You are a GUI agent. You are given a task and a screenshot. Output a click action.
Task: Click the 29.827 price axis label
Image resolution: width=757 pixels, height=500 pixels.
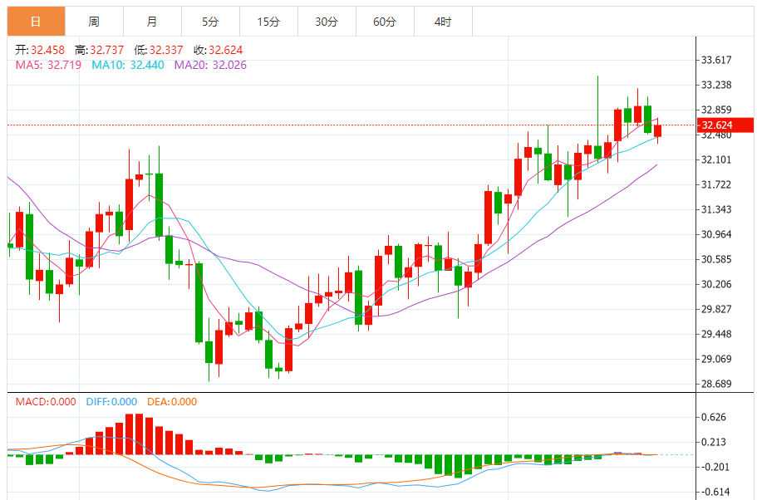716,309
